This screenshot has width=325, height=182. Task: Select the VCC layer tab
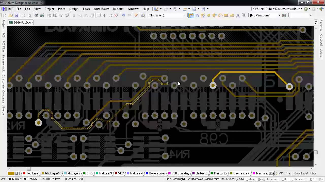[x=119, y=173]
